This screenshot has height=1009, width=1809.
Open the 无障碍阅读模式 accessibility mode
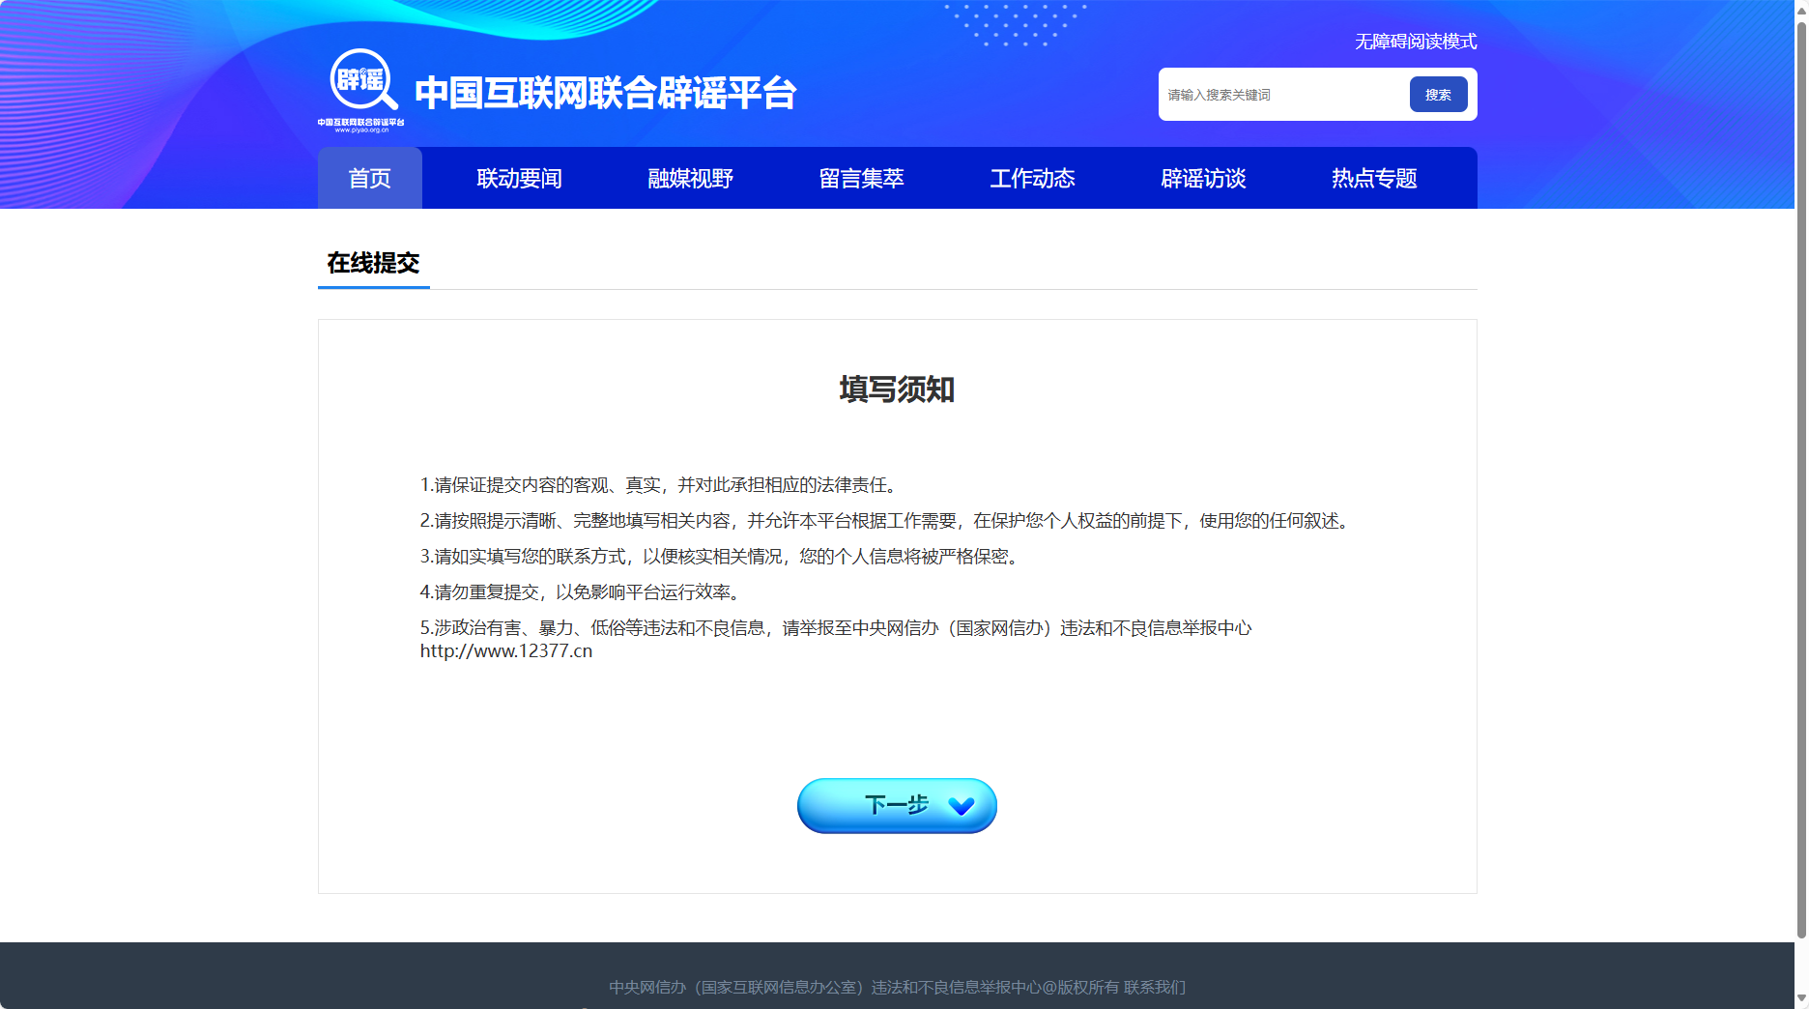(x=1414, y=42)
